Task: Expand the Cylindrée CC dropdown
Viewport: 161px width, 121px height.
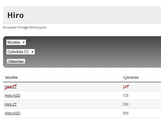Action: (20, 52)
